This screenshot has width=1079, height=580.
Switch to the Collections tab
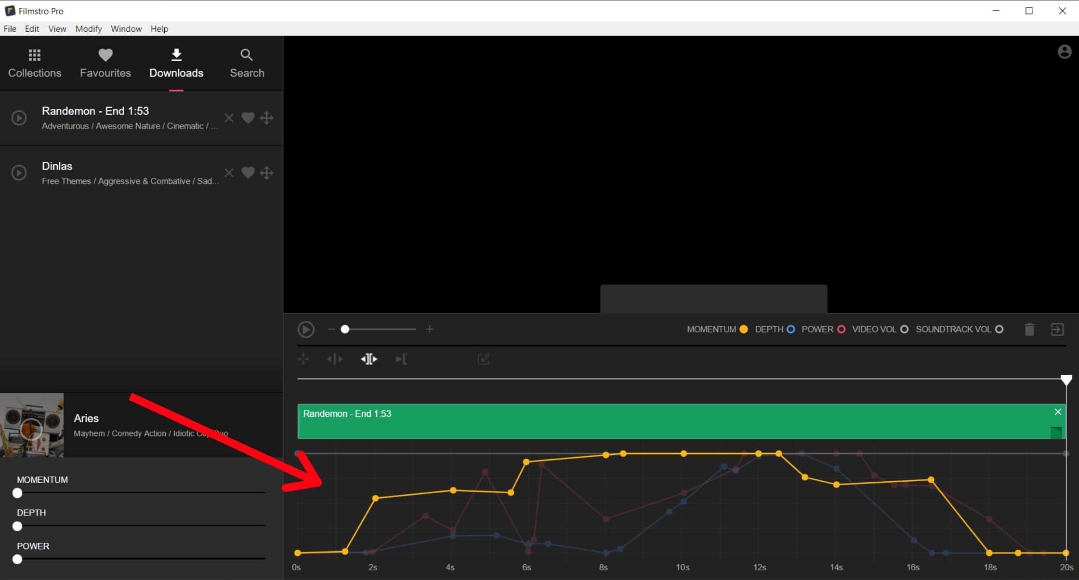[35, 63]
